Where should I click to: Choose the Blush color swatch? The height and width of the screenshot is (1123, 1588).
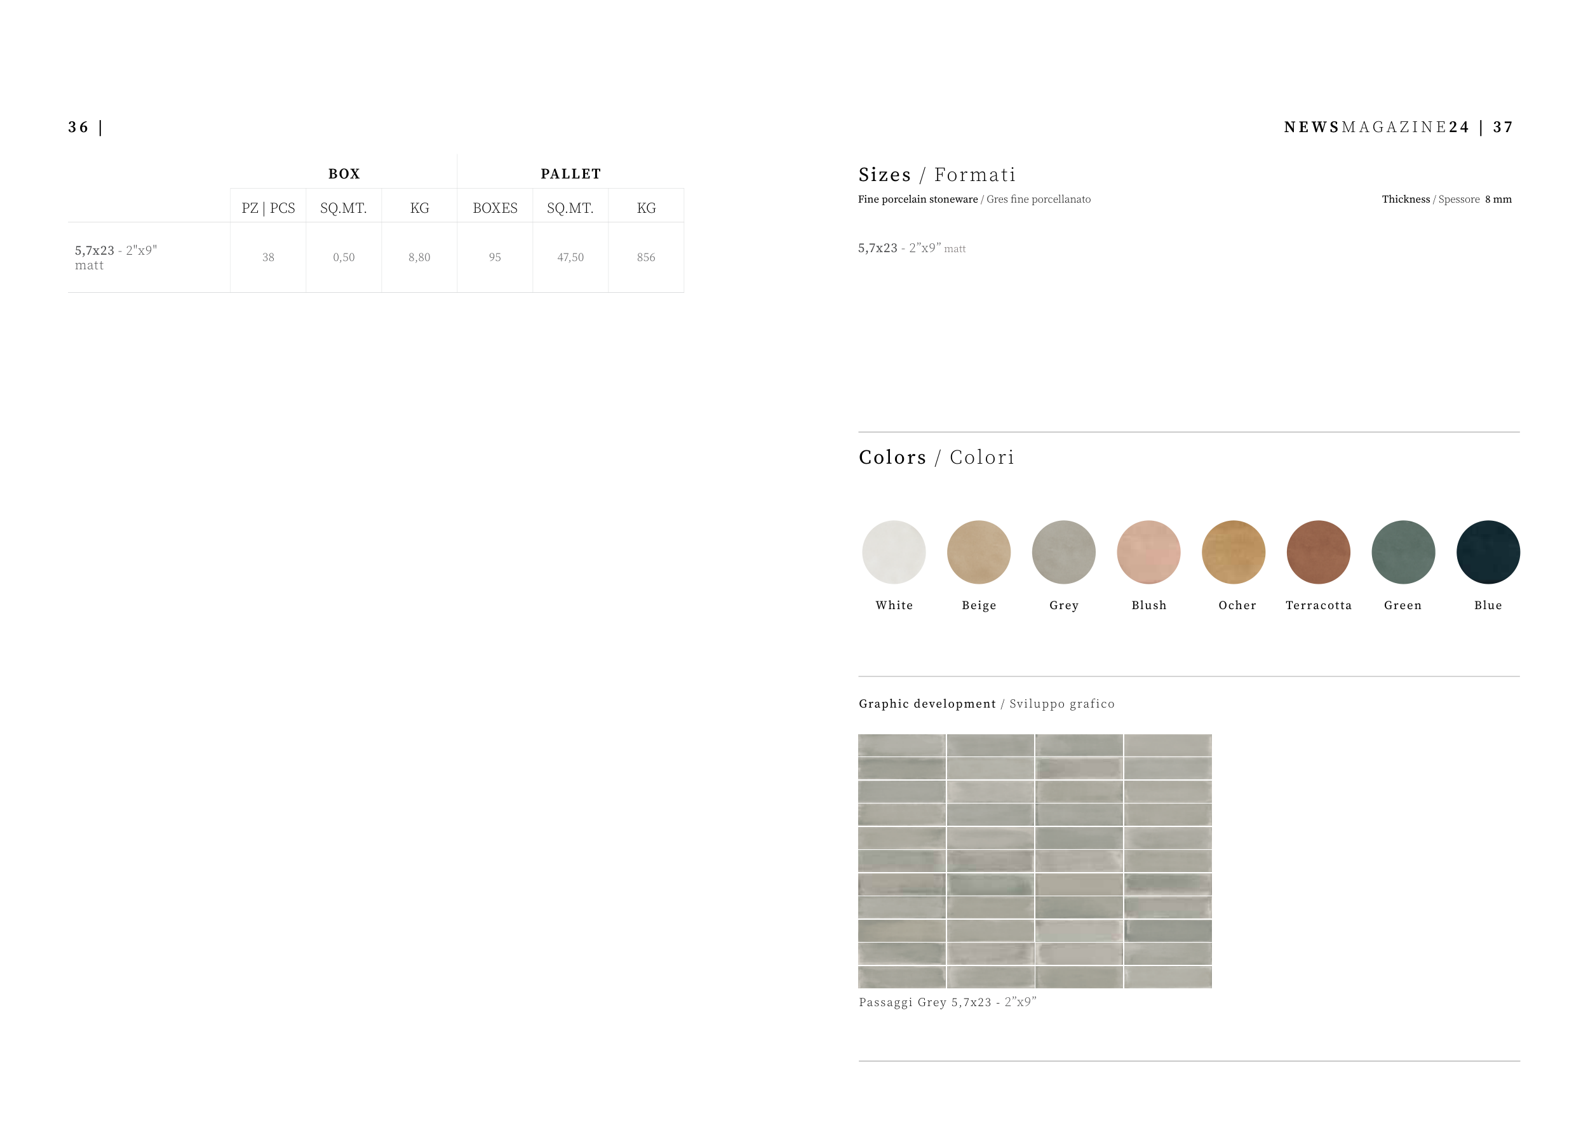(x=1148, y=552)
